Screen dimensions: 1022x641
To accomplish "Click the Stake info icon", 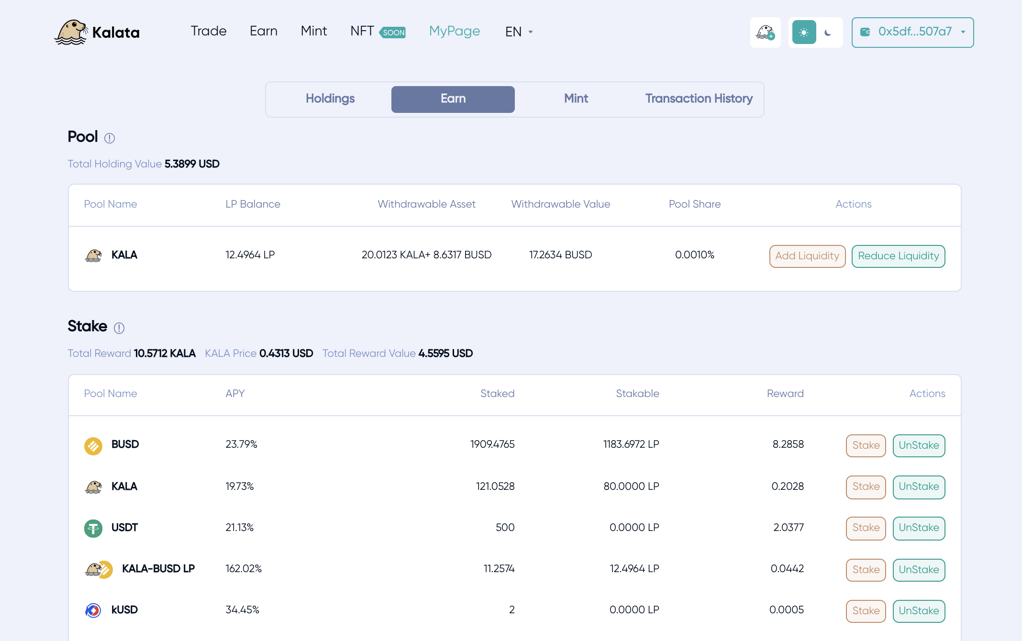I will (x=119, y=328).
